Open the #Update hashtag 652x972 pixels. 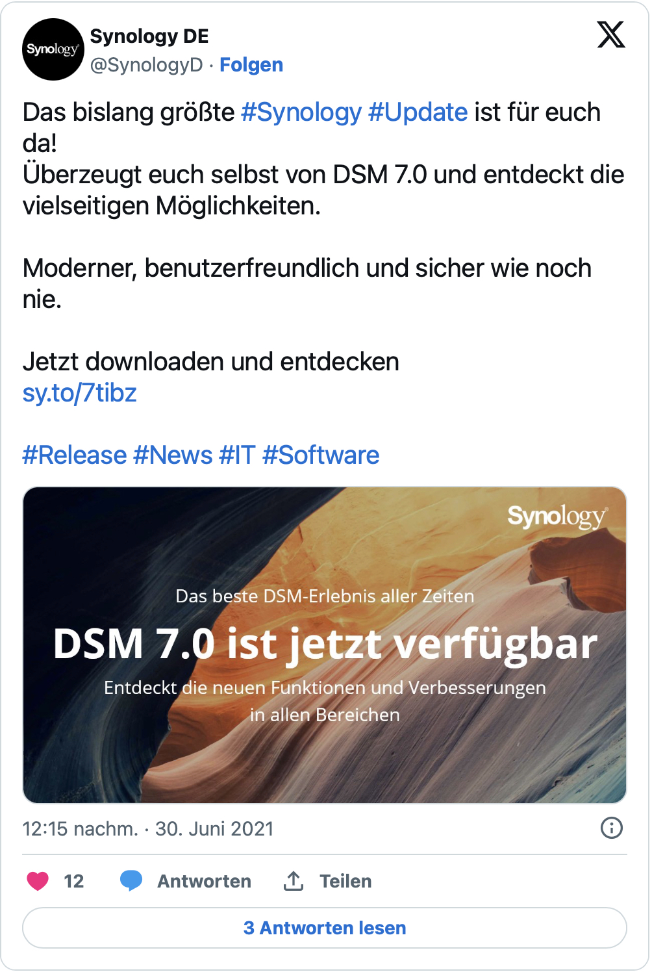click(x=418, y=112)
